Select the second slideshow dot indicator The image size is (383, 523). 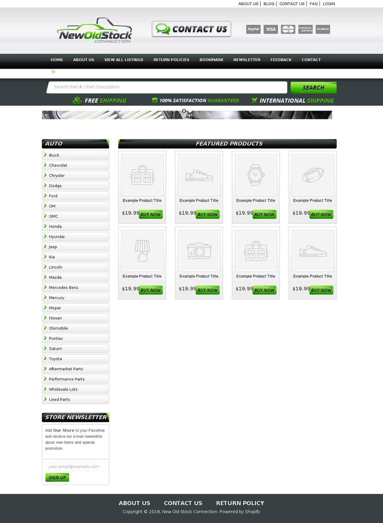[x=190, y=111]
